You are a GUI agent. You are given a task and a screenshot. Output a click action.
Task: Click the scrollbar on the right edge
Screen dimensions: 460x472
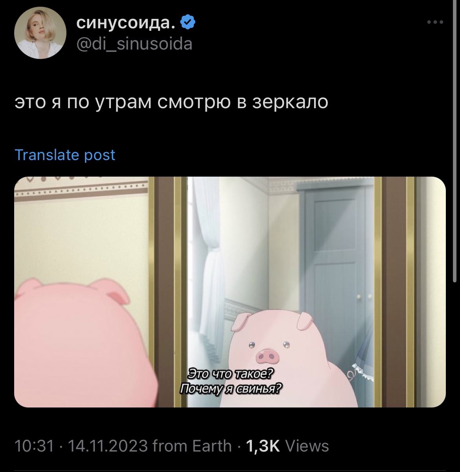pyautogui.click(x=455, y=142)
